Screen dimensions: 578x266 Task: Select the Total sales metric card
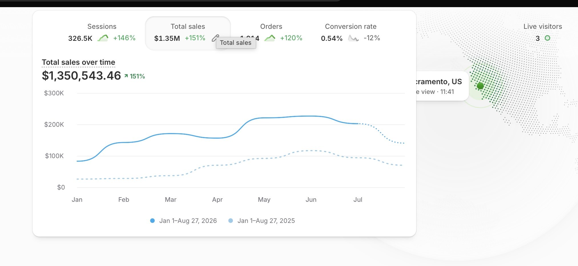(x=188, y=33)
